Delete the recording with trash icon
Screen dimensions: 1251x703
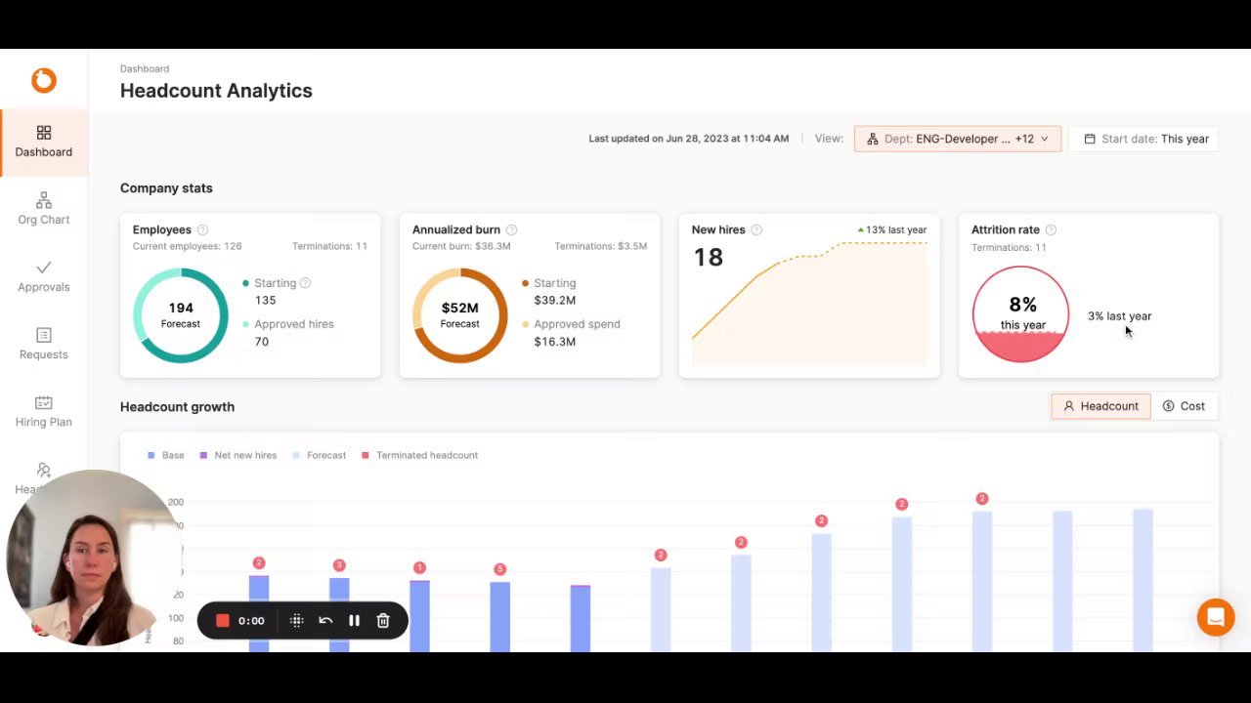pyautogui.click(x=383, y=620)
